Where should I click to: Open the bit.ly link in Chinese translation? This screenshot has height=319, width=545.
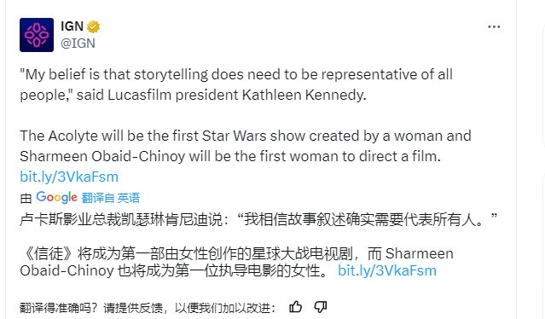387,270
